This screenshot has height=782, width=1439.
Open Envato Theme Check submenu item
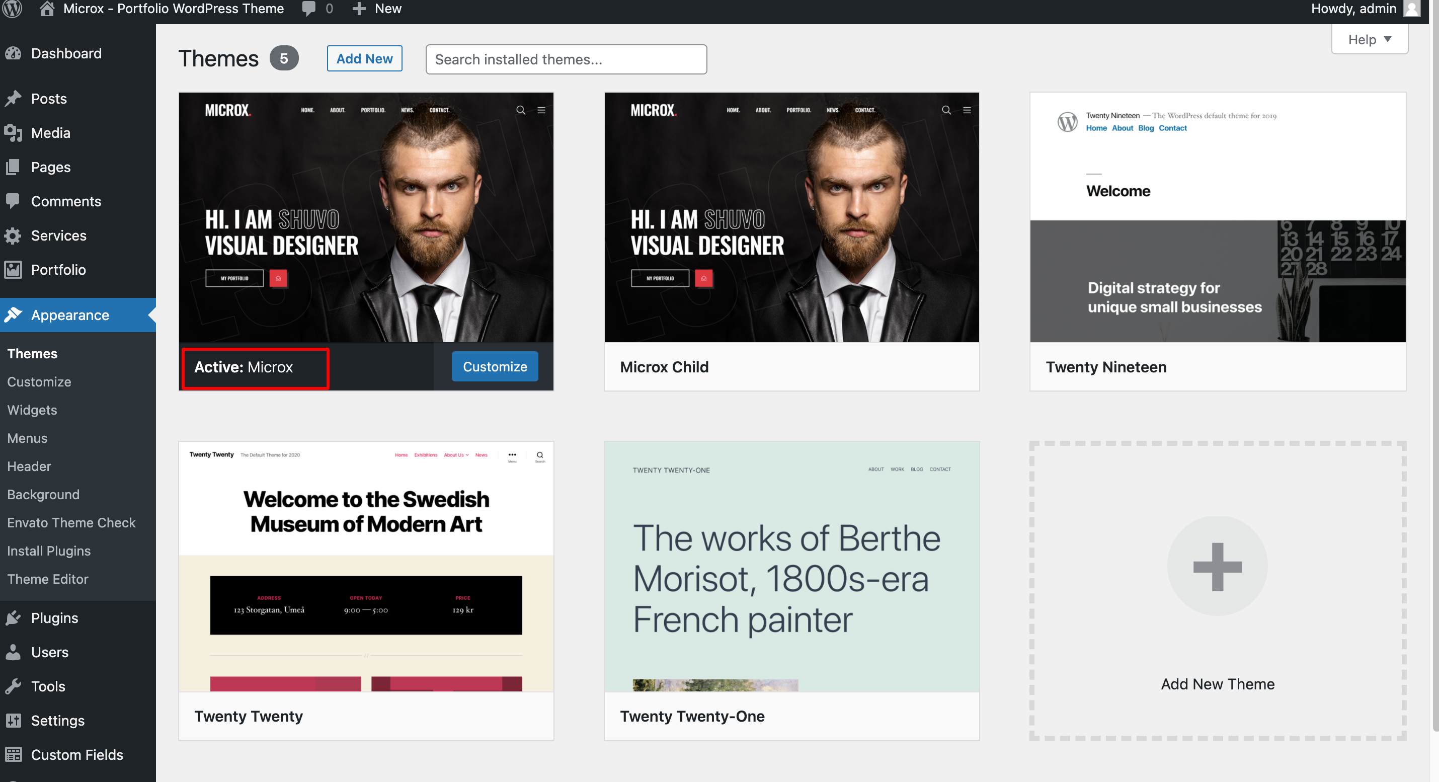pos(71,523)
